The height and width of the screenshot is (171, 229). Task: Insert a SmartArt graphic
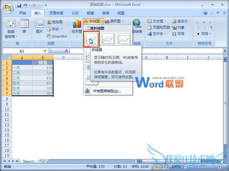pyautogui.click(x=56, y=36)
